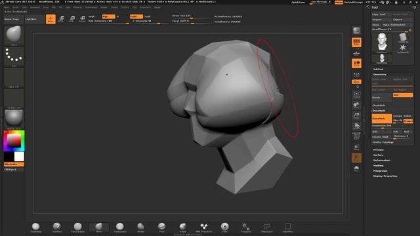Toggle PolyFrame display
Viewport: 420px width, 236px height.
[x=356, y=136]
